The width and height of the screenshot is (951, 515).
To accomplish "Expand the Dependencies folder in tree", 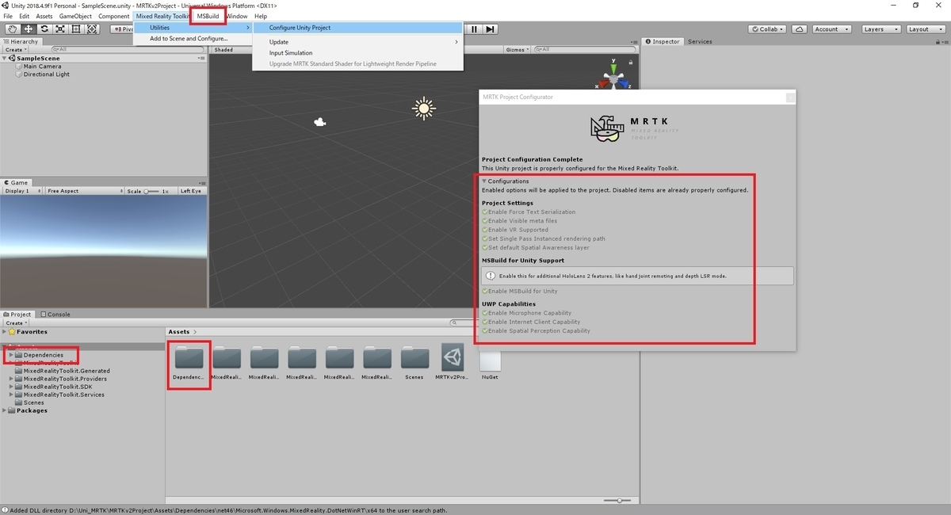I will coord(11,355).
